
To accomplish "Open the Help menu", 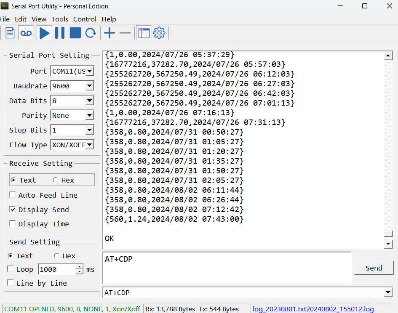I will click(109, 19).
